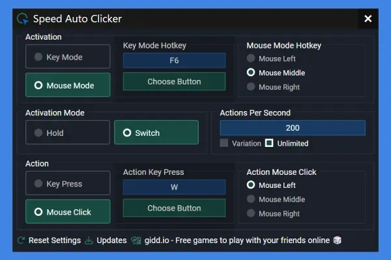Click Choose Button under Action Key Press

pos(174,208)
